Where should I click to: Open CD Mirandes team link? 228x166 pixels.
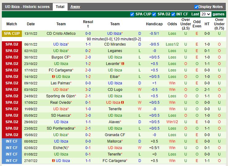click(x=115, y=44)
